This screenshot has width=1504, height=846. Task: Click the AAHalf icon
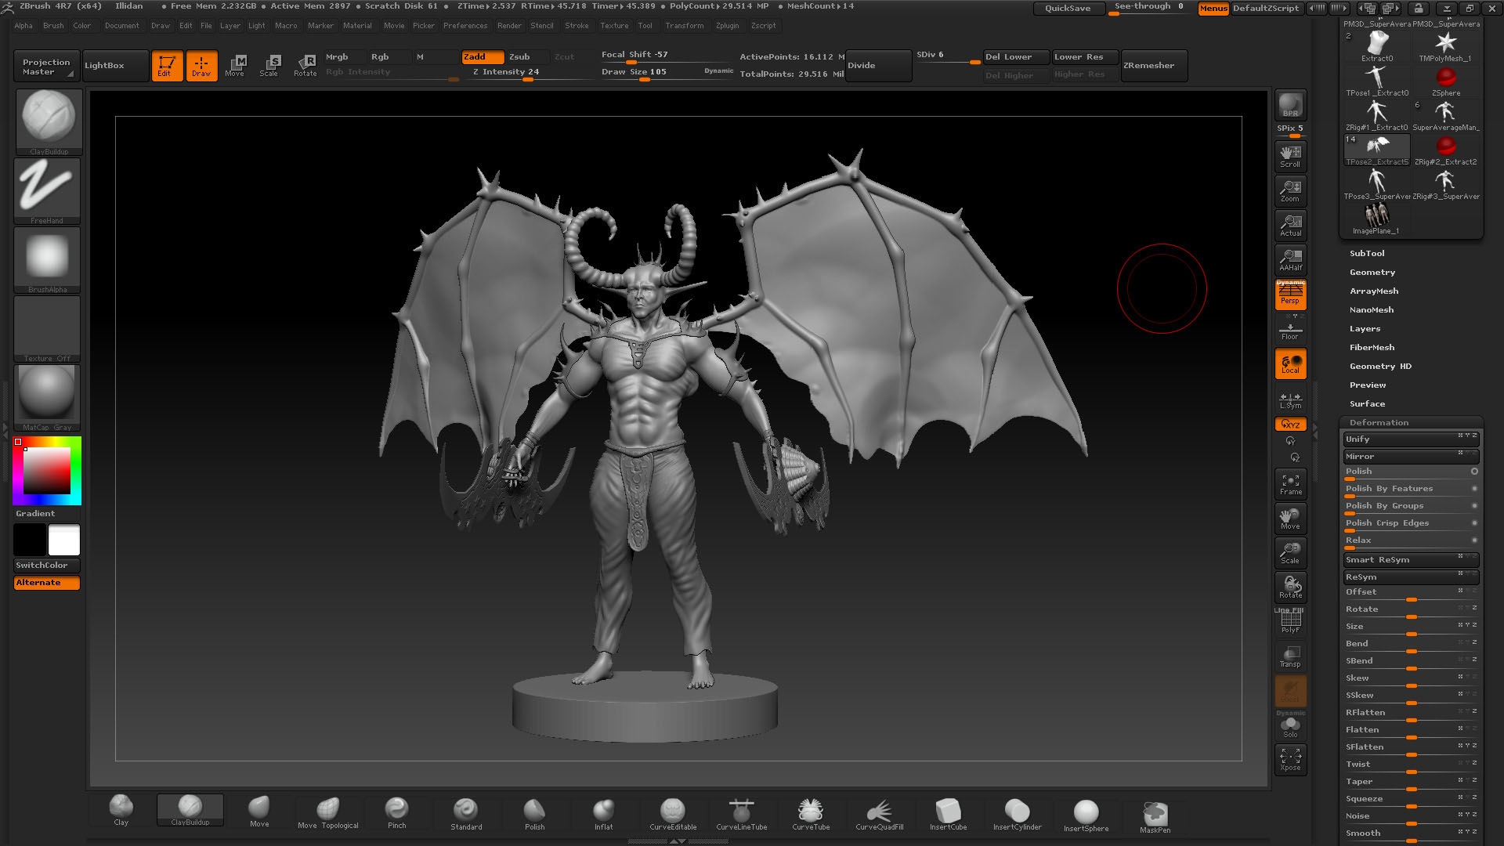[x=1290, y=259]
